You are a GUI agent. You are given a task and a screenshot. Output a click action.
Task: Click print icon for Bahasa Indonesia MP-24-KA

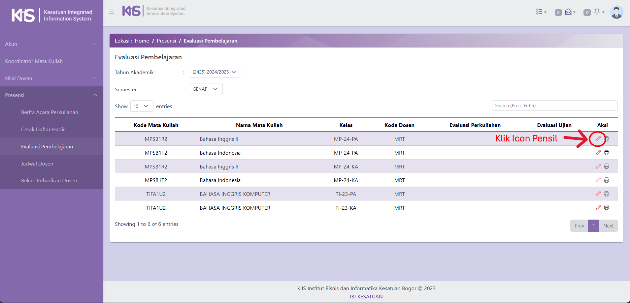point(607,180)
